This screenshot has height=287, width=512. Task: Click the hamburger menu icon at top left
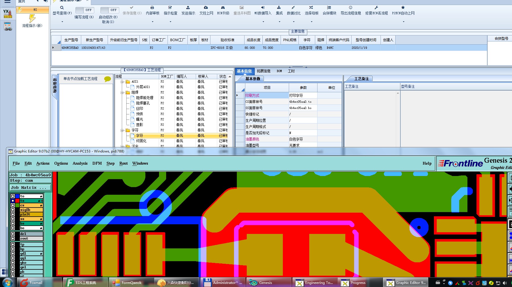[8, 1]
